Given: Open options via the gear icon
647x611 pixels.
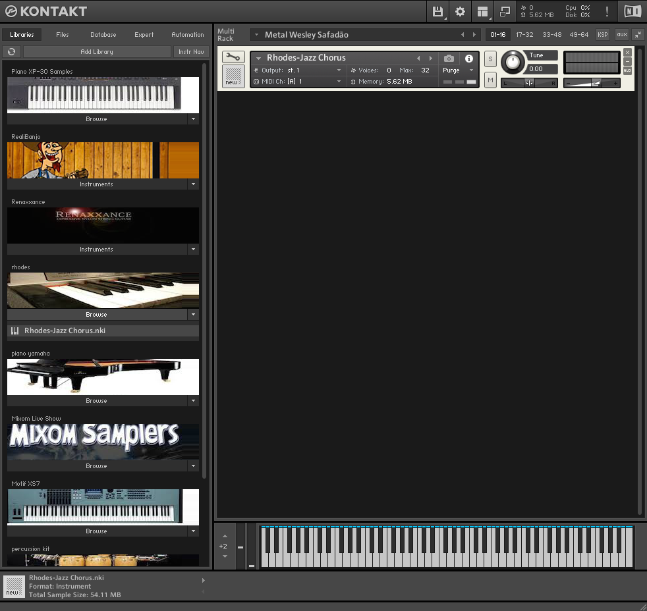Looking at the screenshot, I should tap(460, 12).
